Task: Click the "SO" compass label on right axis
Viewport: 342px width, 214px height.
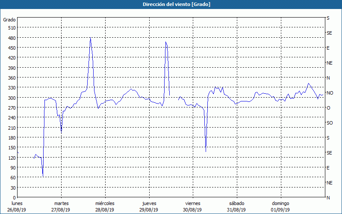Action: [x=330, y=123]
